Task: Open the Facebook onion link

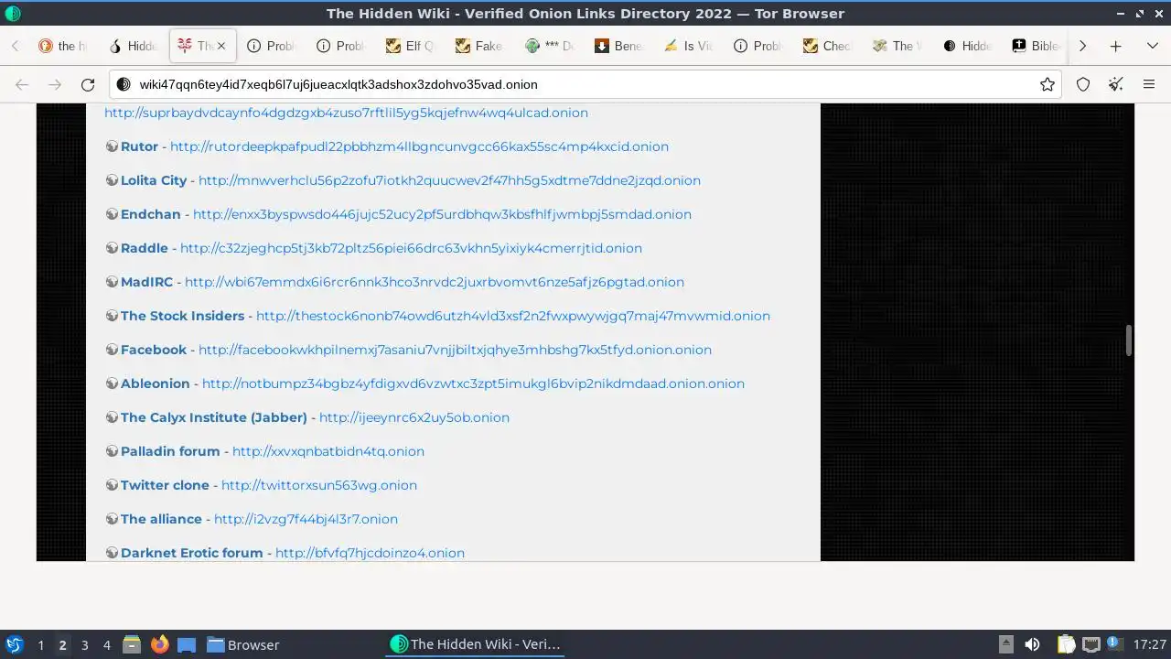Action: 455,350
